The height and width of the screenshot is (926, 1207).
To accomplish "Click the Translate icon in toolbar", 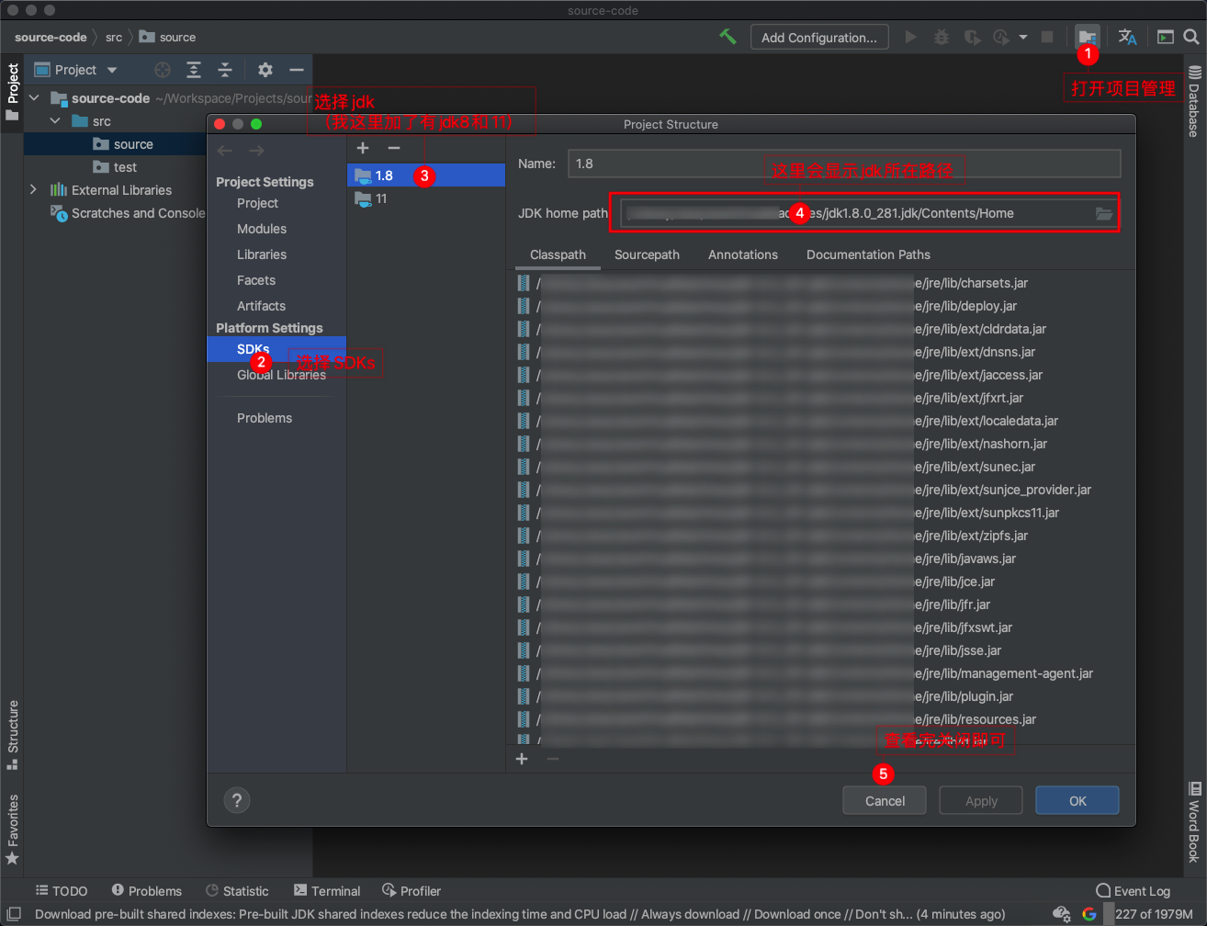I will click(x=1127, y=37).
